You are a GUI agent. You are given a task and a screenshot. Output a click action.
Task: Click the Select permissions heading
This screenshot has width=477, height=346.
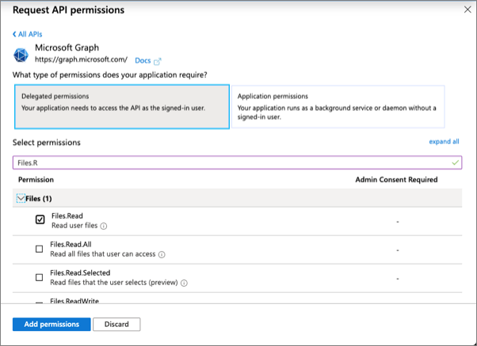pos(47,143)
